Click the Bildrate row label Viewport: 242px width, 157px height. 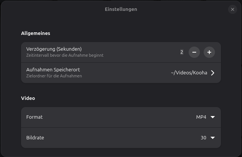pos(35,138)
